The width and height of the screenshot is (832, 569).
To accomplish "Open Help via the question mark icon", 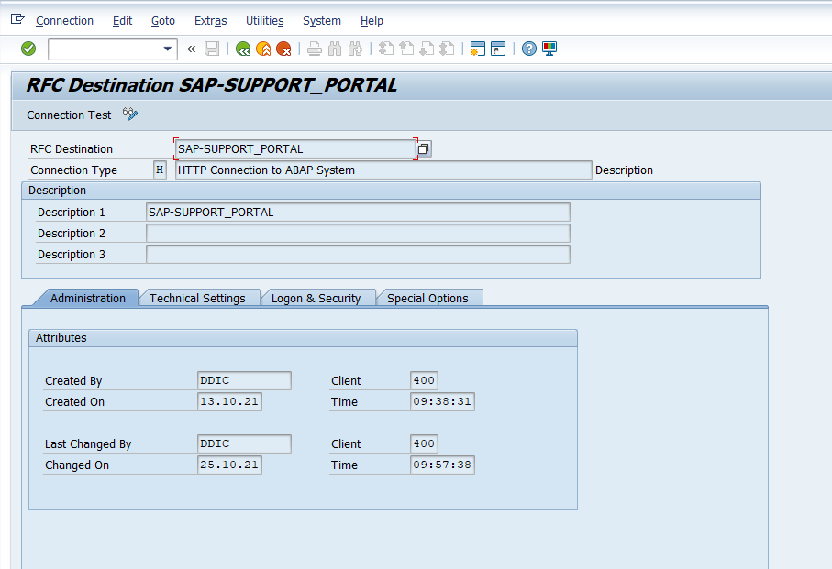I will pos(529,49).
